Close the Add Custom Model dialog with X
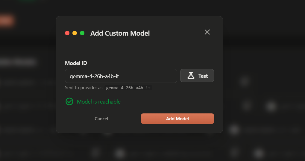305x161 pixels. (x=207, y=32)
